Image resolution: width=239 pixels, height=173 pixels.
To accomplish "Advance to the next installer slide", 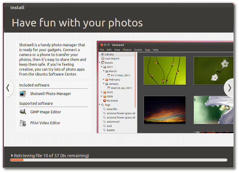I will (229, 88).
